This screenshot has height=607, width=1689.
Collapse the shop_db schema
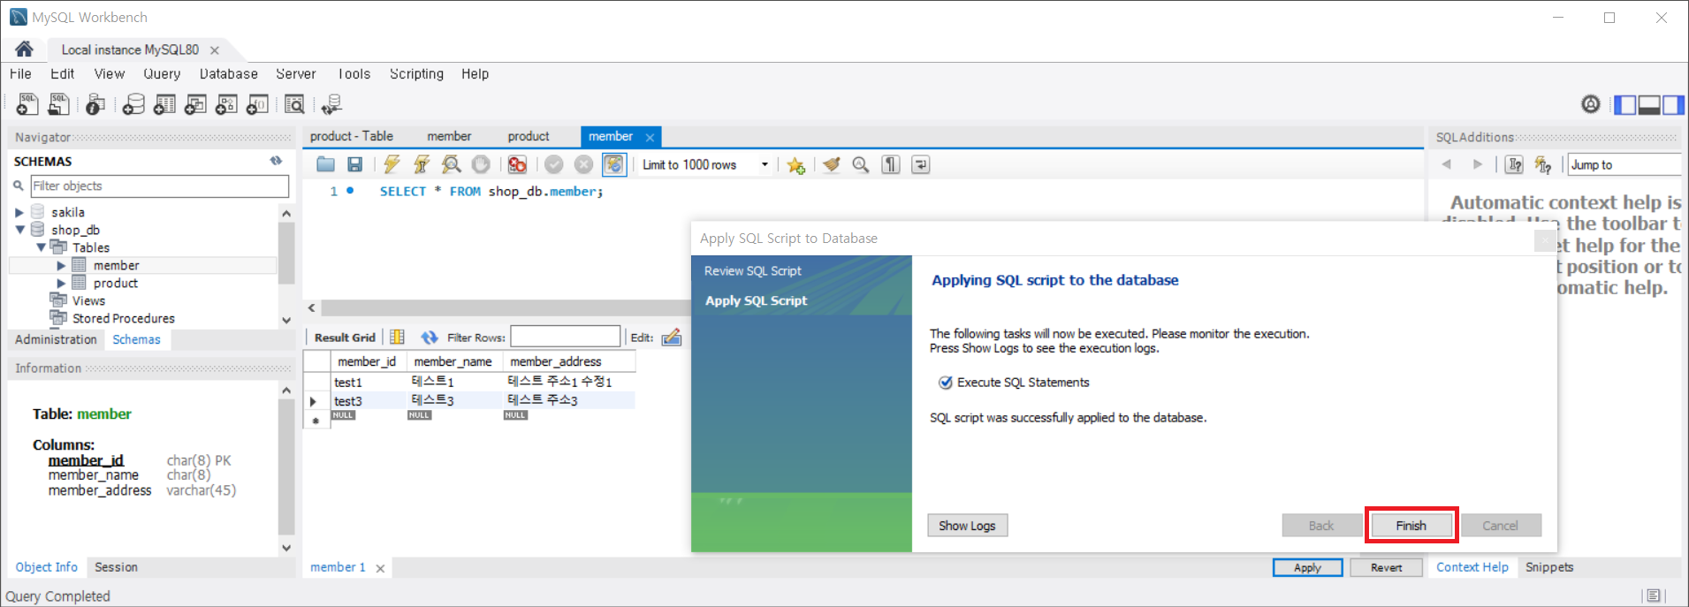pos(19,230)
